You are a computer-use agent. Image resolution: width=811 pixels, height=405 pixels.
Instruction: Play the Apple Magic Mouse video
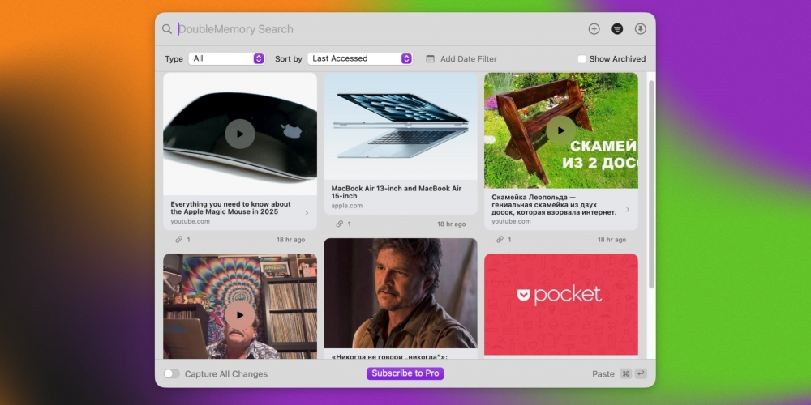click(240, 134)
